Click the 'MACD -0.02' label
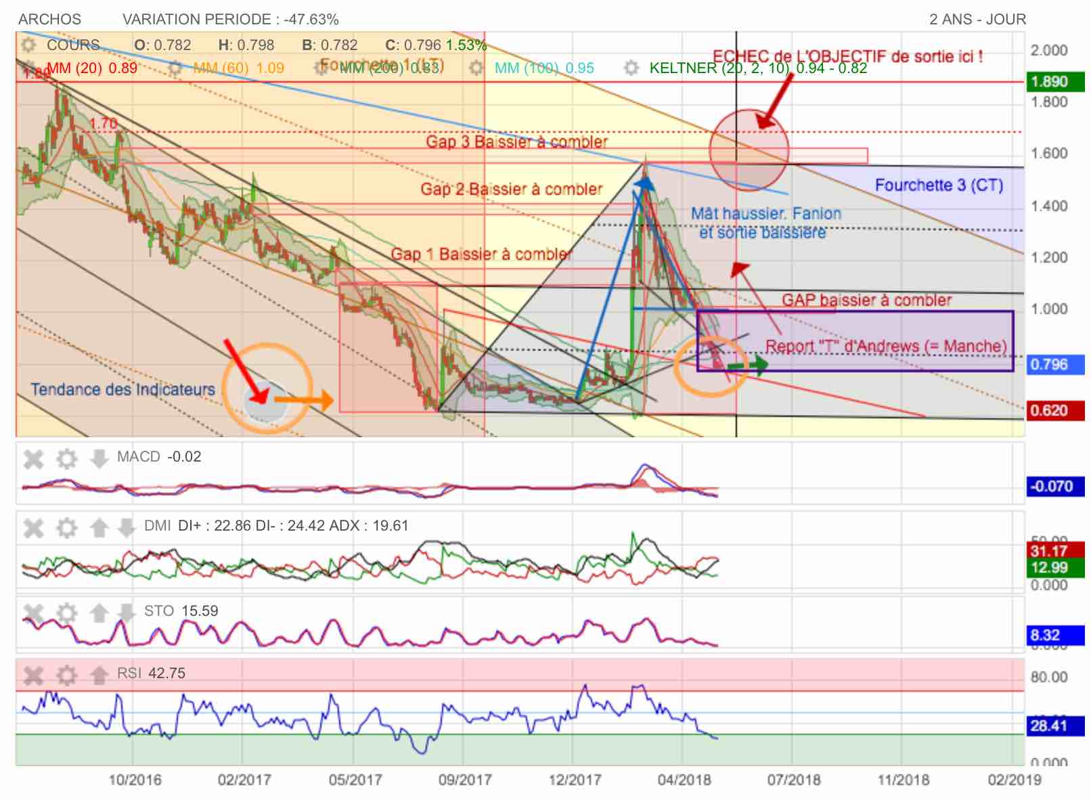This screenshot has height=800, width=1091. click(x=159, y=457)
